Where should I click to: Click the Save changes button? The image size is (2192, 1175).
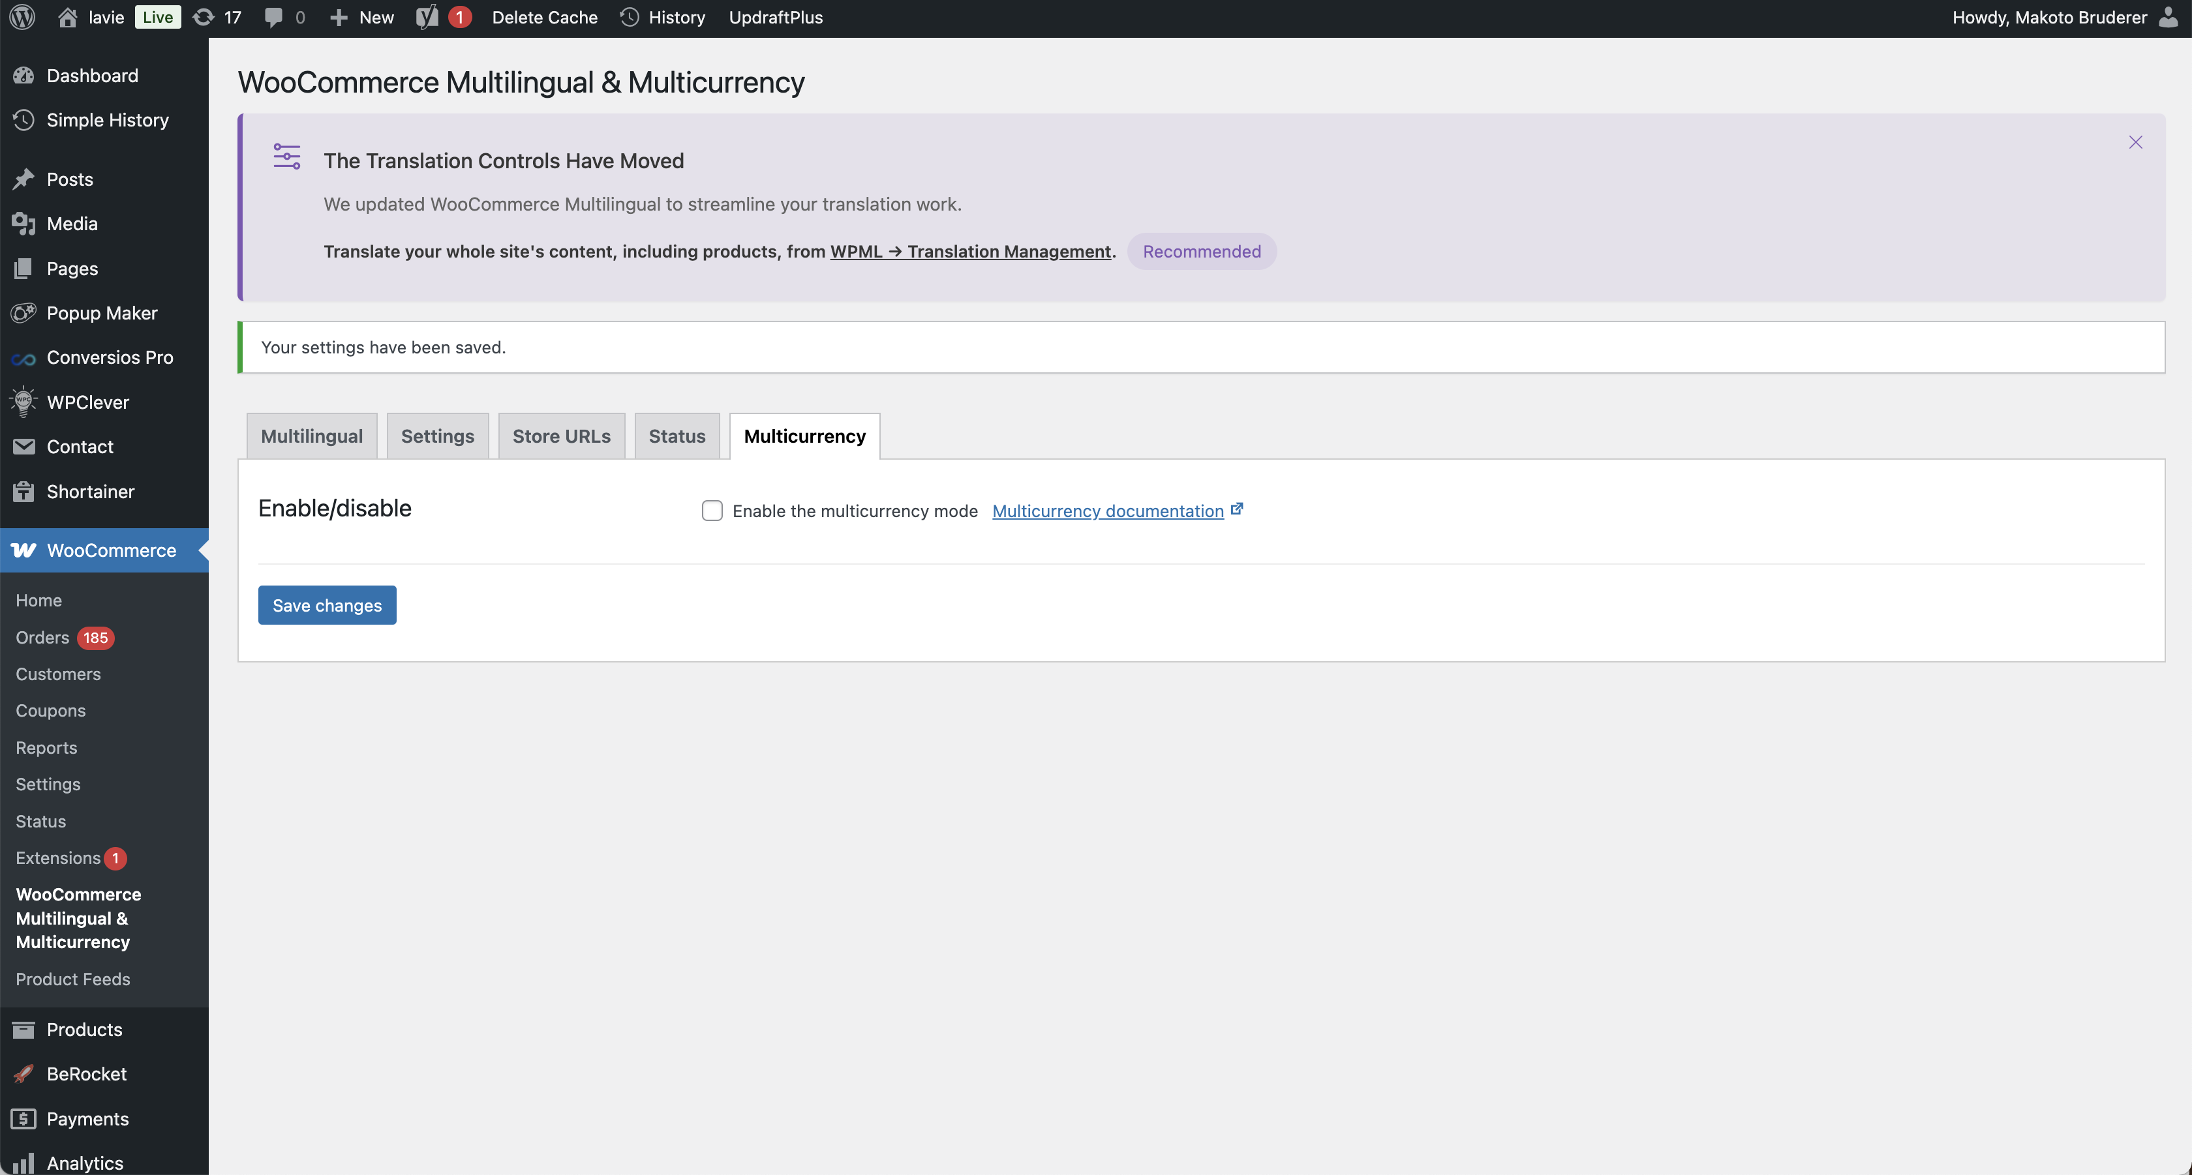[x=327, y=605]
